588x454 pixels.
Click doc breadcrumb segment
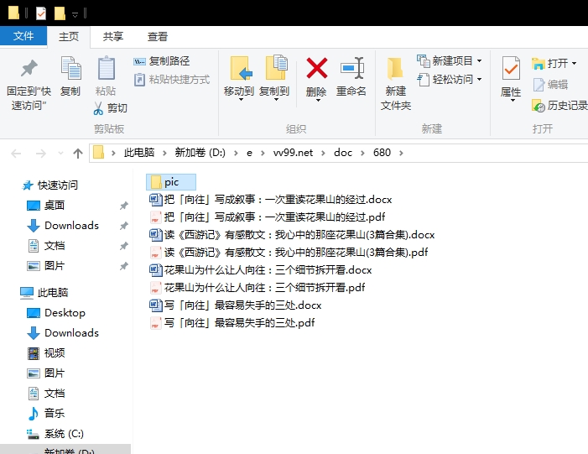(343, 153)
